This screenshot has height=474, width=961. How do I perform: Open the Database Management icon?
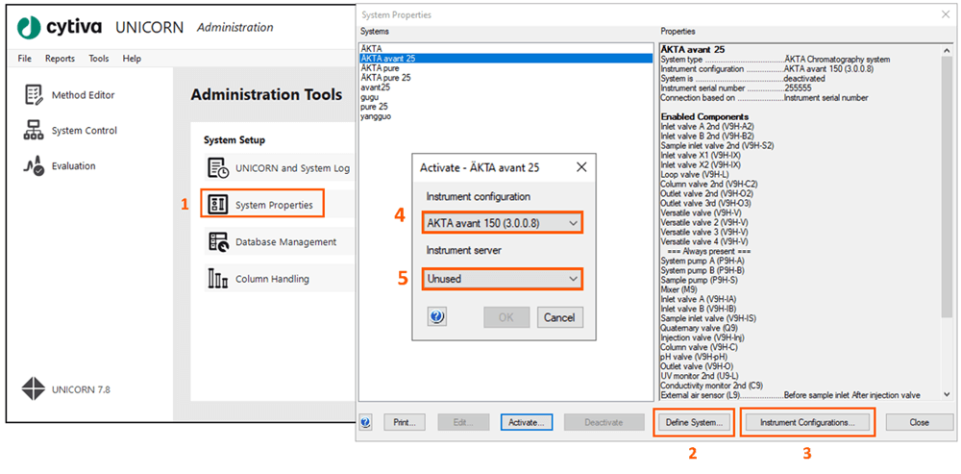pos(218,242)
